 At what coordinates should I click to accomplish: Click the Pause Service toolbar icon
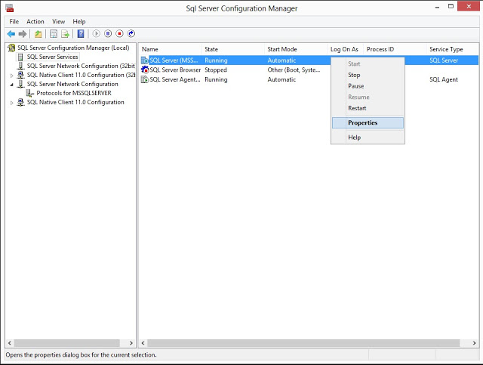tap(108, 33)
